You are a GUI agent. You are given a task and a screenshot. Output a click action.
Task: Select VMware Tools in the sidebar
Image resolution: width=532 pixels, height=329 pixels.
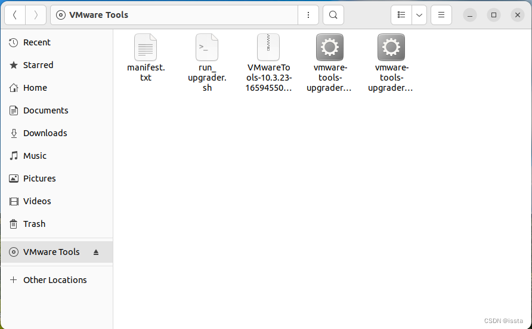click(x=57, y=252)
